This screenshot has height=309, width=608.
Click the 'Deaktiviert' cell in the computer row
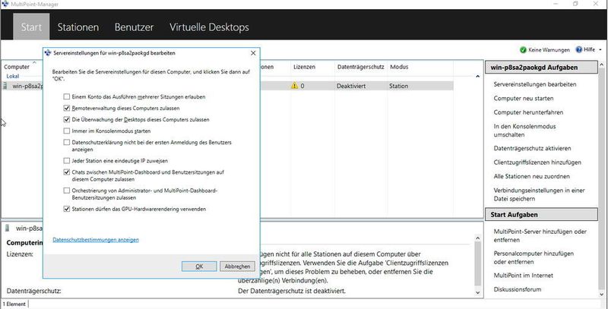tap(351, 86)
